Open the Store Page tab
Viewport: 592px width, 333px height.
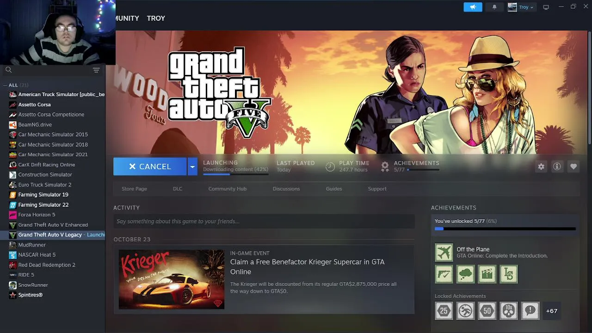(x=134, y=189)
